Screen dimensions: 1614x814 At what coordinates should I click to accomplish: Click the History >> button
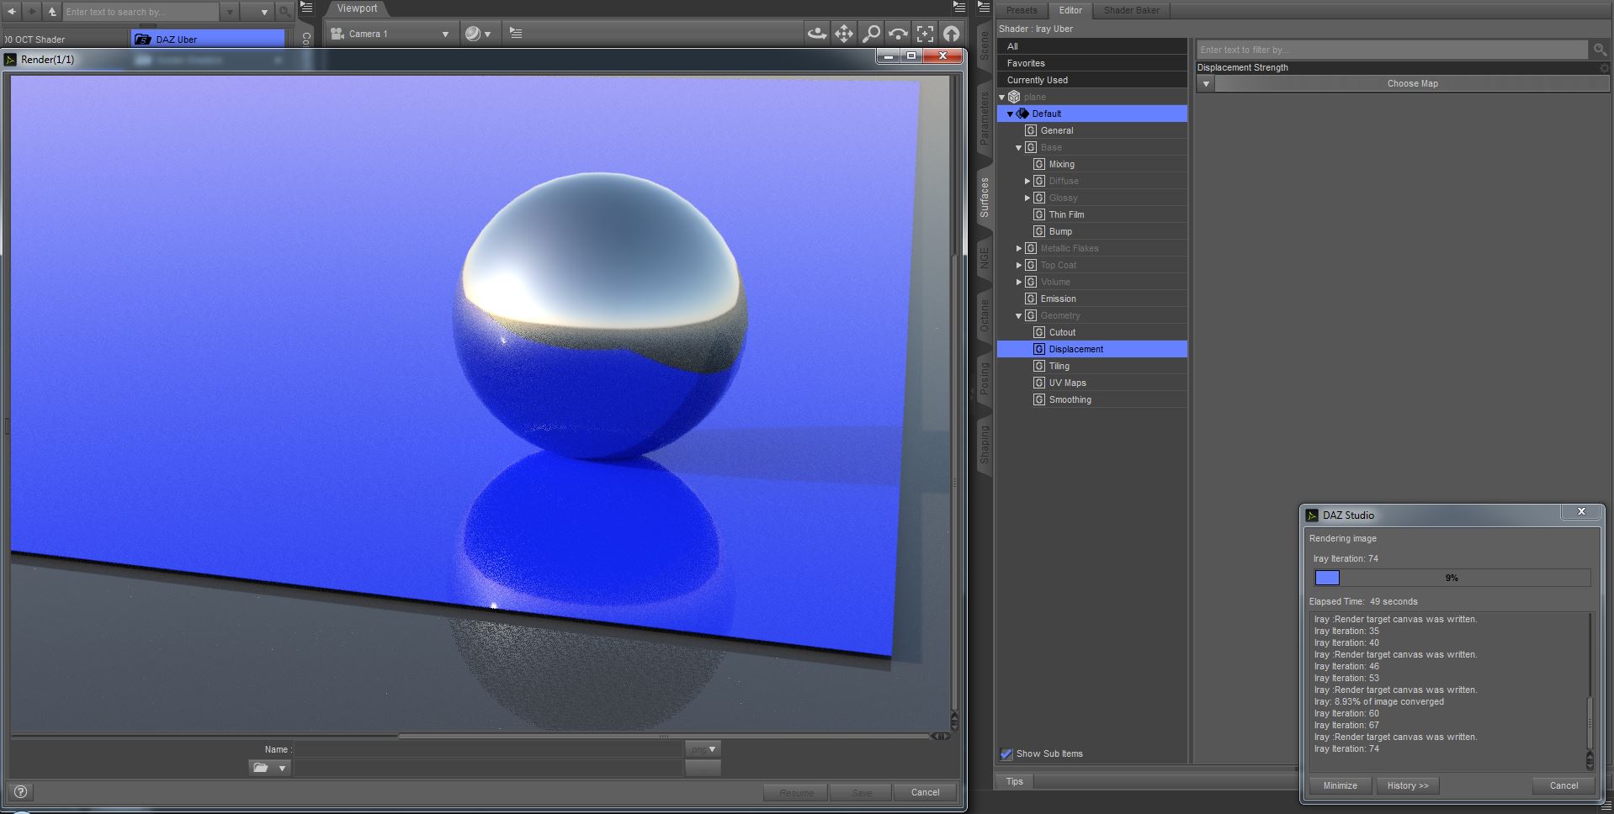[x=1407, y=785]
